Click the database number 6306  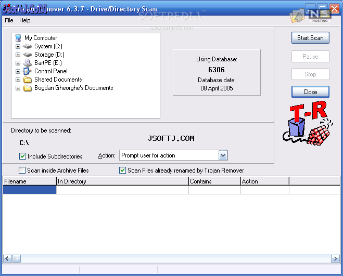click(x=217, y=70)
